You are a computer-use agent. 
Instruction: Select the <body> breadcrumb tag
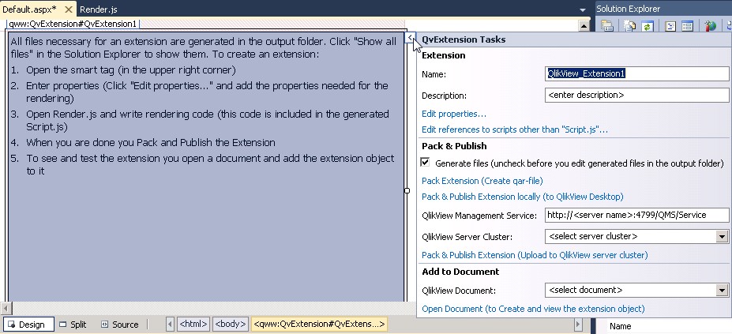(230, 325)
